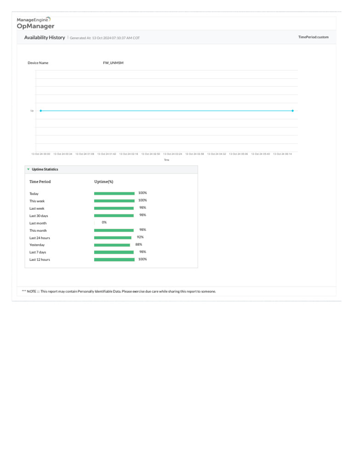Click the Time axis title below the chart
The width and height of the screenshot is (353, 470).
166,160
